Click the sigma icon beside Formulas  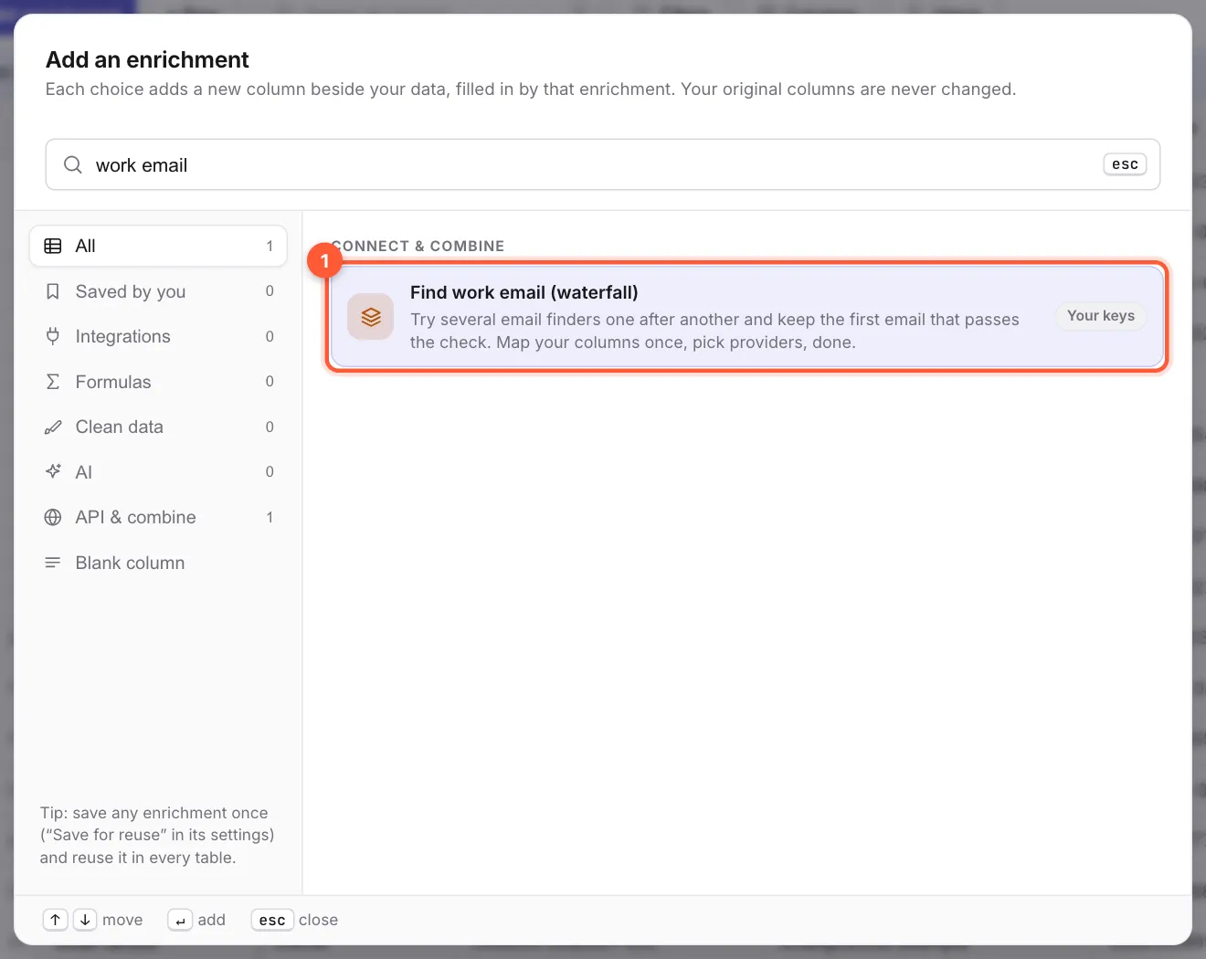pos(53,382)
